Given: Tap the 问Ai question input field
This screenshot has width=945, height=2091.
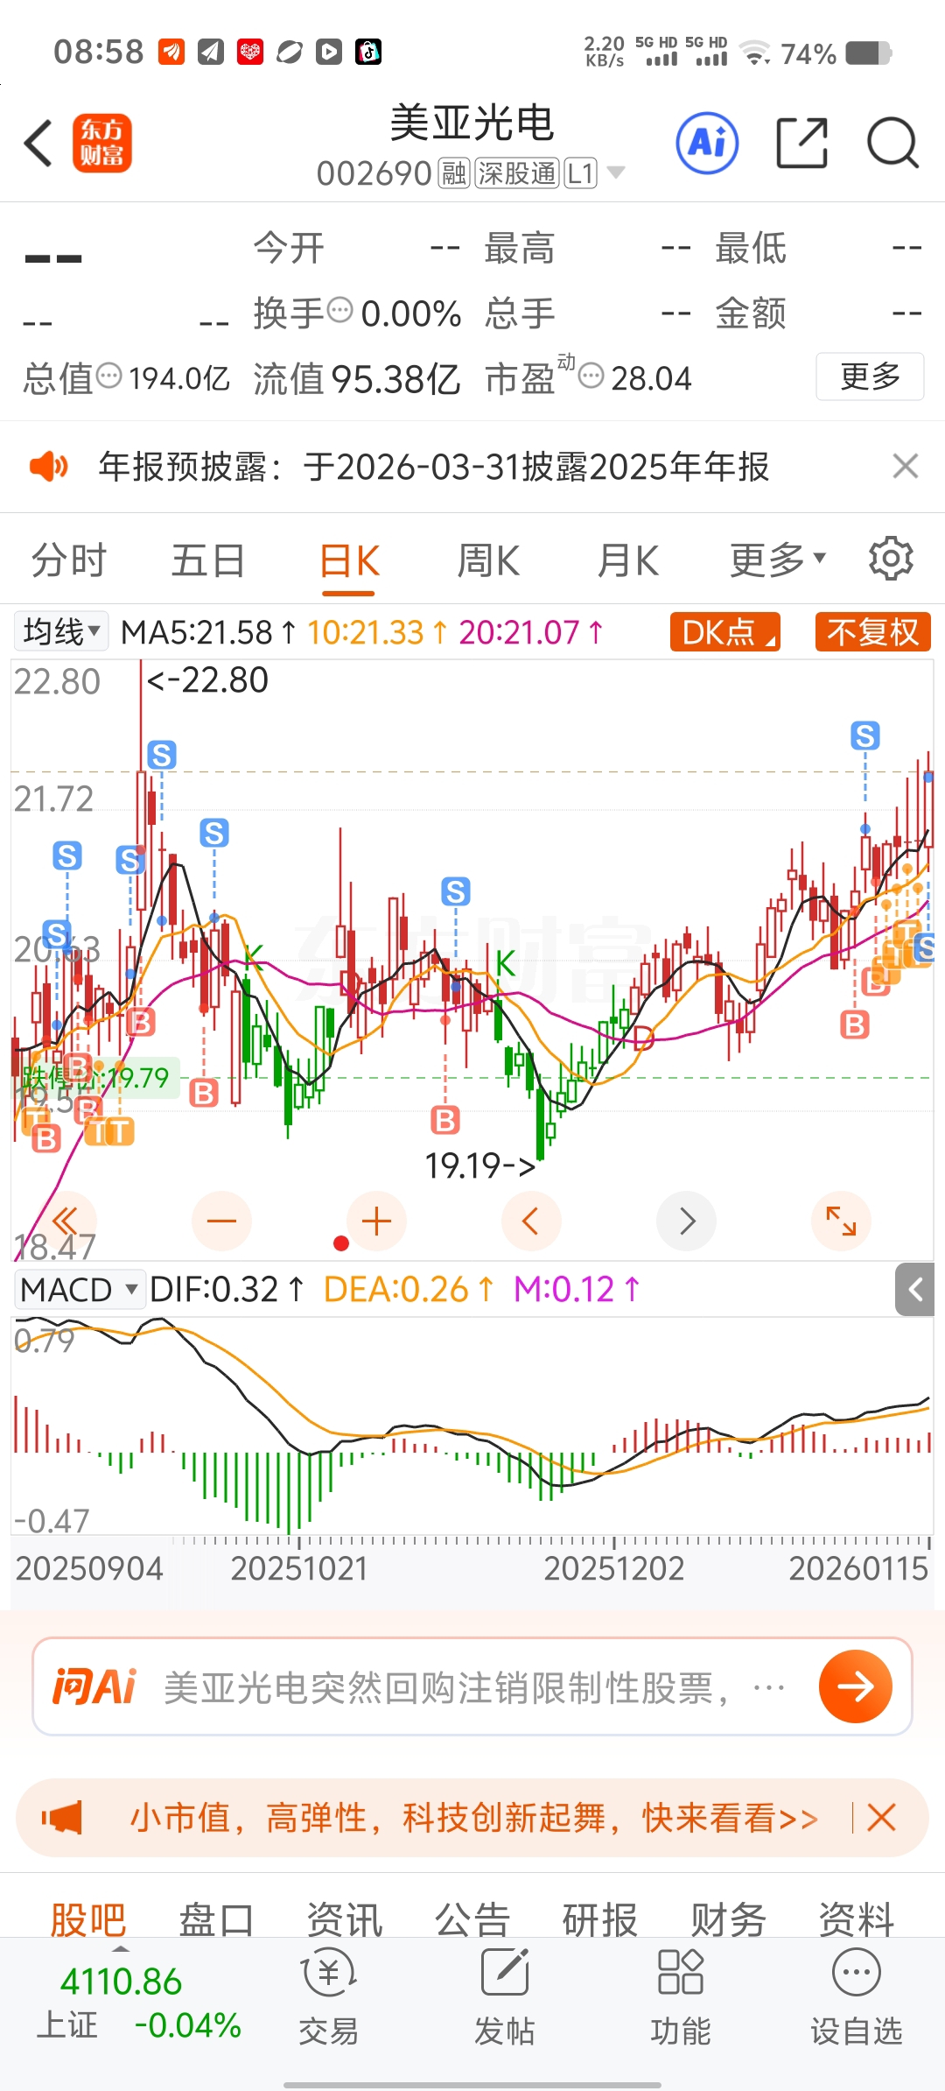Looking at the screenshot, I should pyautogui.click(x=472, y=1686).
